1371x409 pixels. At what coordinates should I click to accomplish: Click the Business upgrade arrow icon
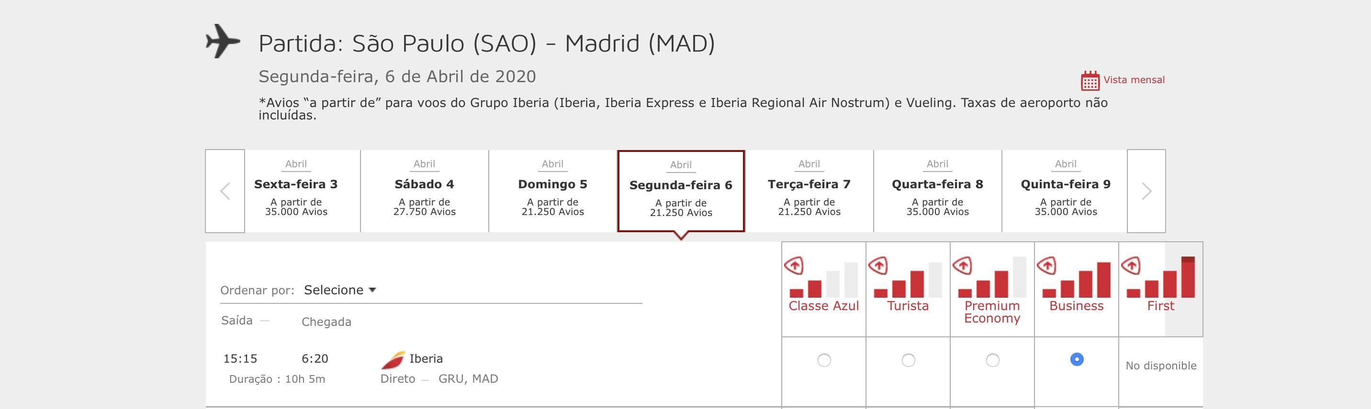[1046, 265]
